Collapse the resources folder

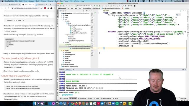(65, 35)
